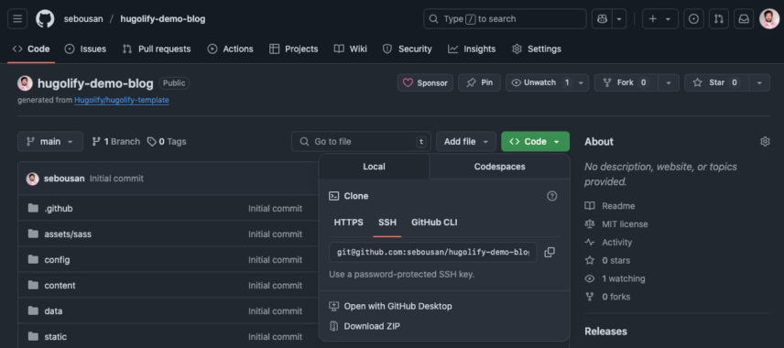Switch to the Issues tab
784x348 pixels.
click(x=85, y=49)
